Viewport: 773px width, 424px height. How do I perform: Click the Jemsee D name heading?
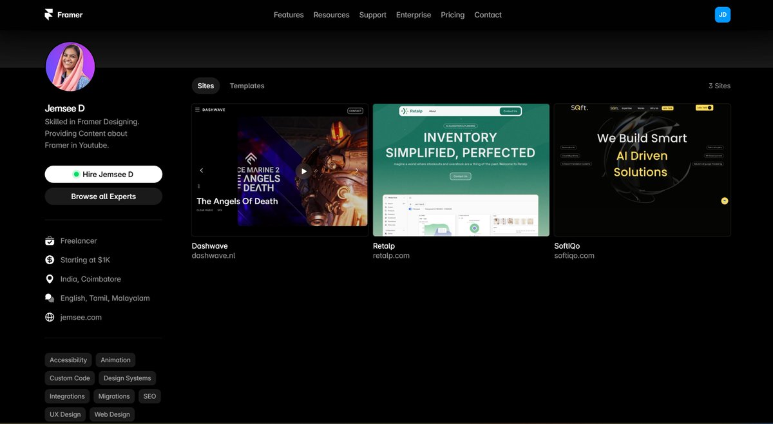[64, 108]
